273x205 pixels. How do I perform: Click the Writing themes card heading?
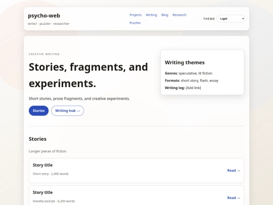click(185, 62)
